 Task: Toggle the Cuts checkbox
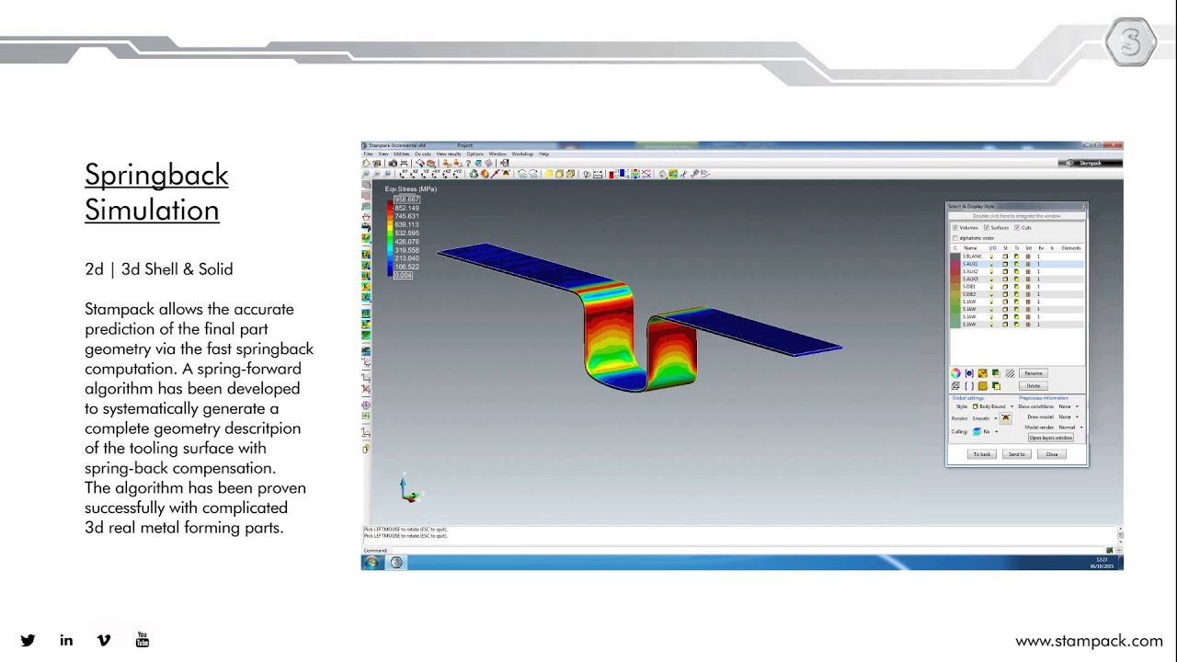click(1017, 227)
